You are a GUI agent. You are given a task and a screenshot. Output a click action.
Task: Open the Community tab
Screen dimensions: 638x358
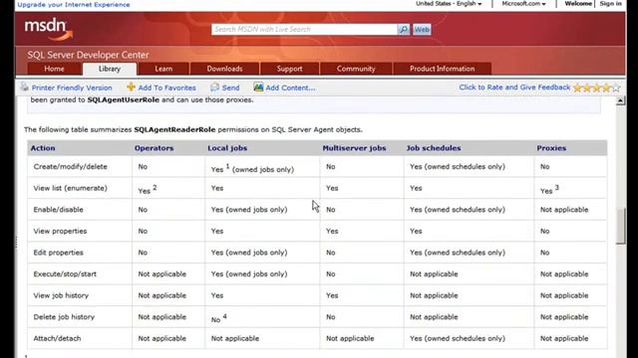[356, 69]
